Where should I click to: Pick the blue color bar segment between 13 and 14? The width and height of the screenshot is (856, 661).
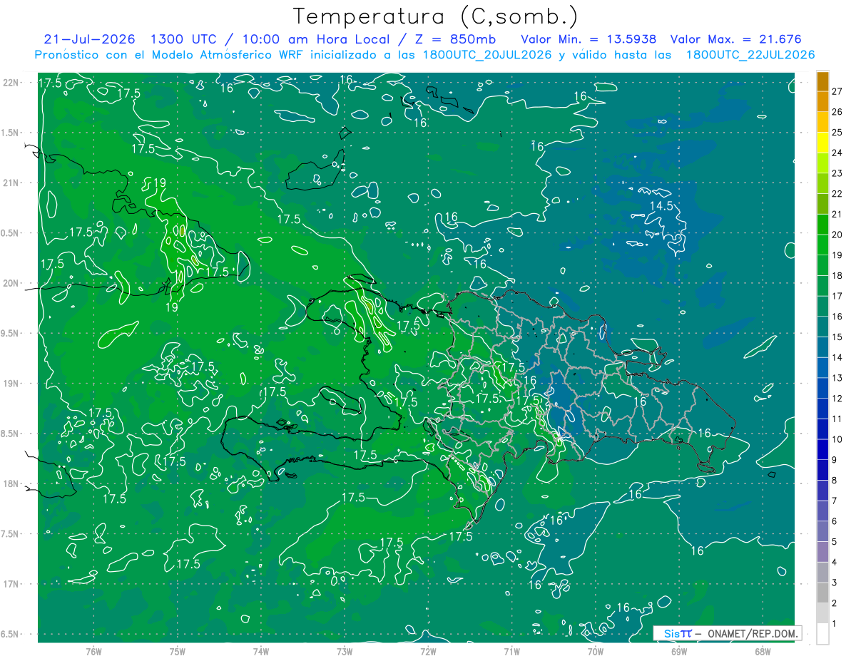coord(822,368)
